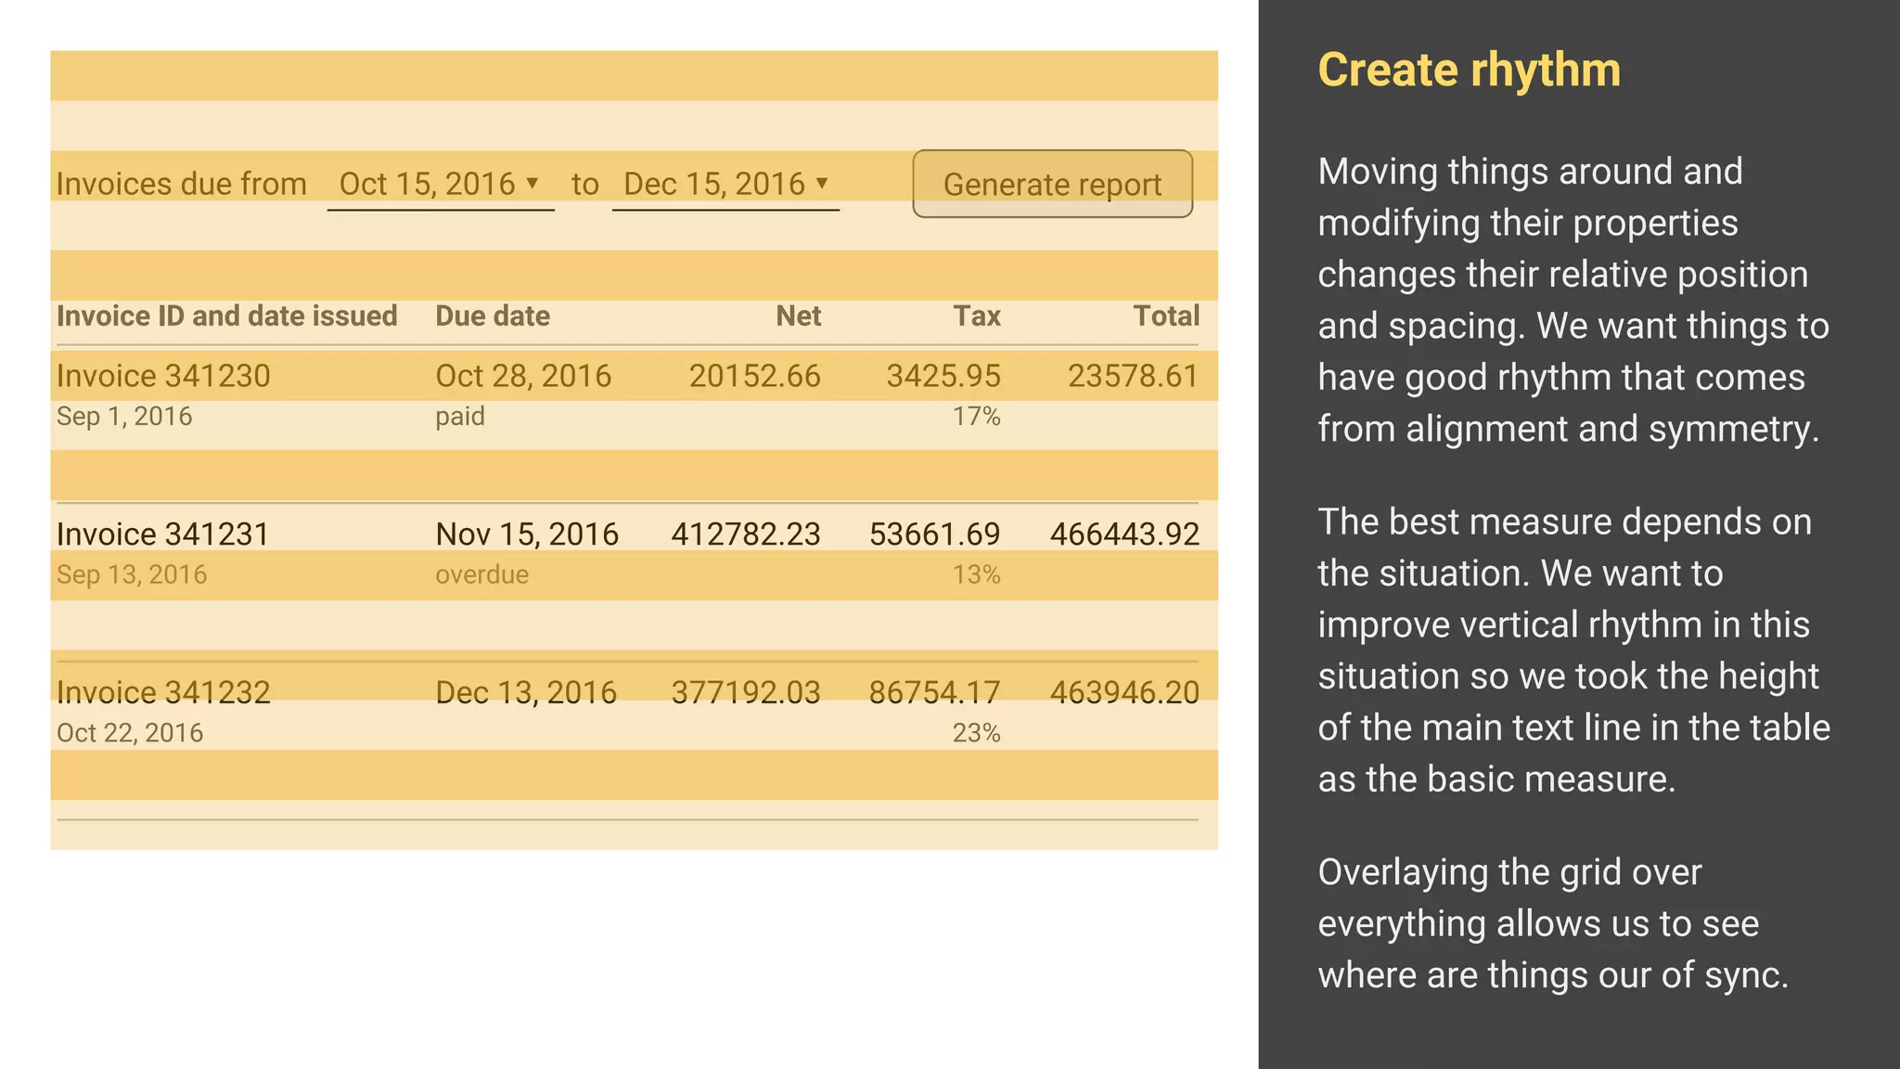
Task: Click the 17% tax rate value
Action: pos(976,416)
